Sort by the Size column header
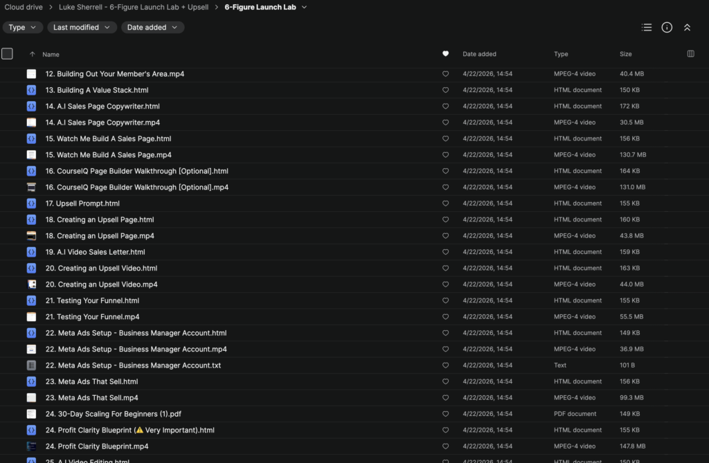 [x=625, y=54]
